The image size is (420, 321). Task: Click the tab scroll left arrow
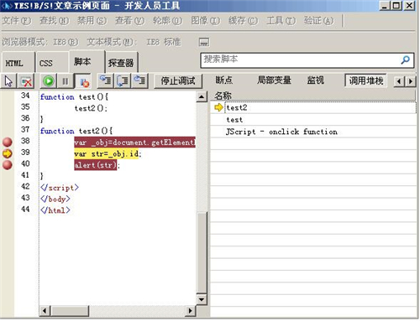399,81
